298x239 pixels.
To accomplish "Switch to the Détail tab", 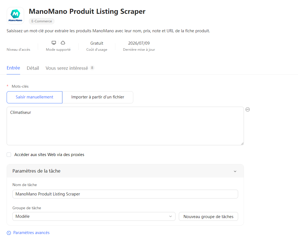I will 33,68.
